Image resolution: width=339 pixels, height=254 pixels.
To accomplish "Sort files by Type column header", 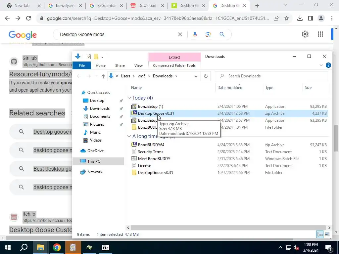I will coord(269,87).
